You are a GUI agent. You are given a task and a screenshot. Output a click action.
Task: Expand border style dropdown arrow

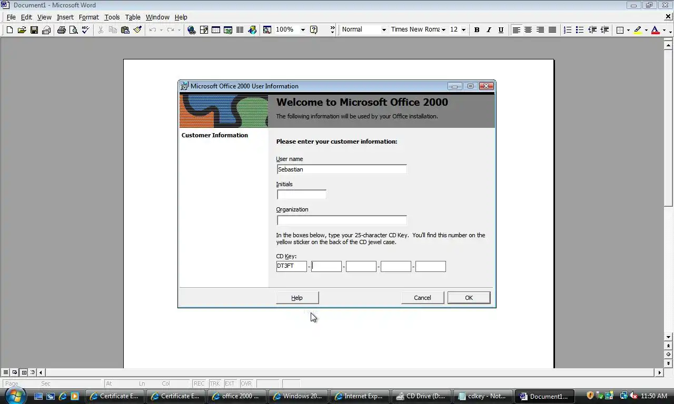coord(628,30)
